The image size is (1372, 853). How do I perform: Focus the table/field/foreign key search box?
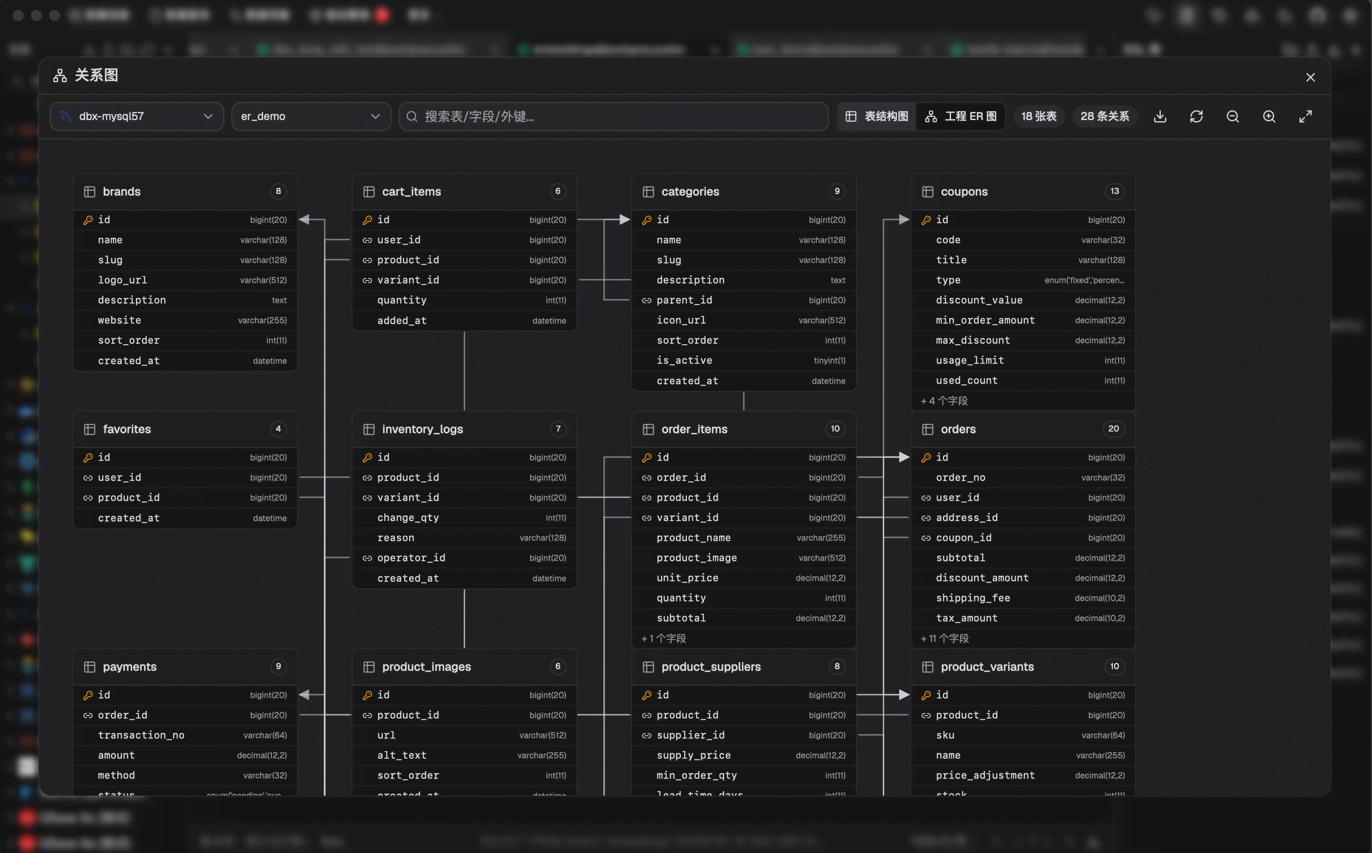614,116
